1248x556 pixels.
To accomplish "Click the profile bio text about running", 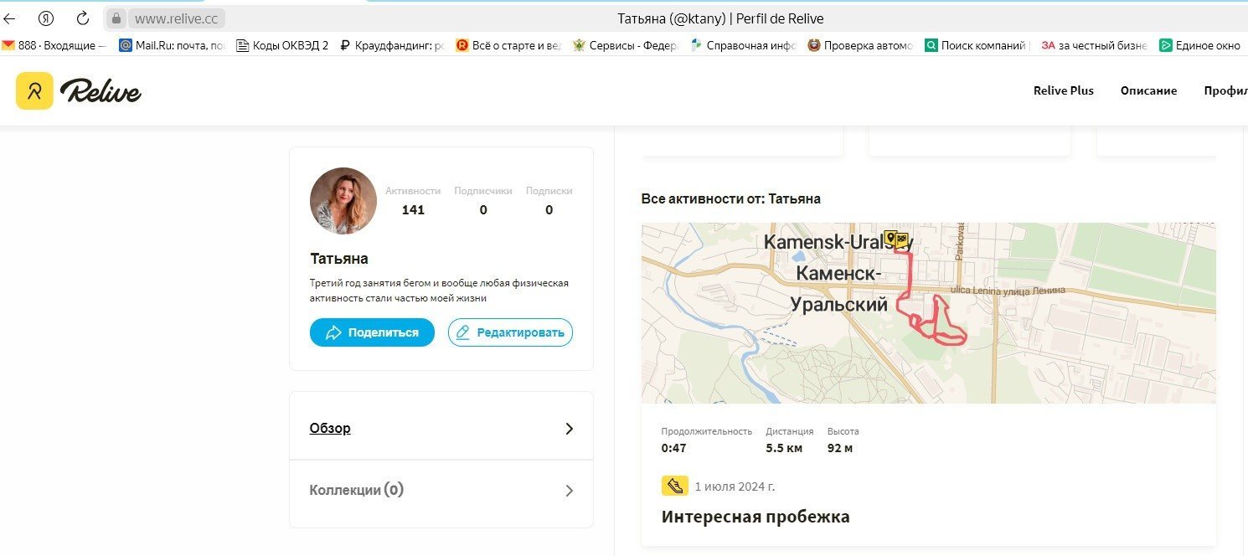I will coord(439,290).
